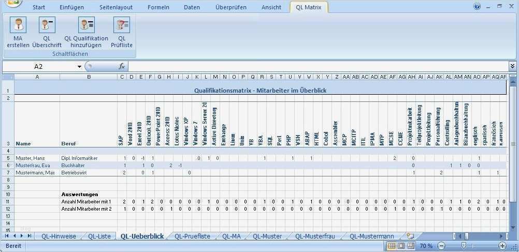Select row 5 header
519x252 pixels.
(8, 158)
